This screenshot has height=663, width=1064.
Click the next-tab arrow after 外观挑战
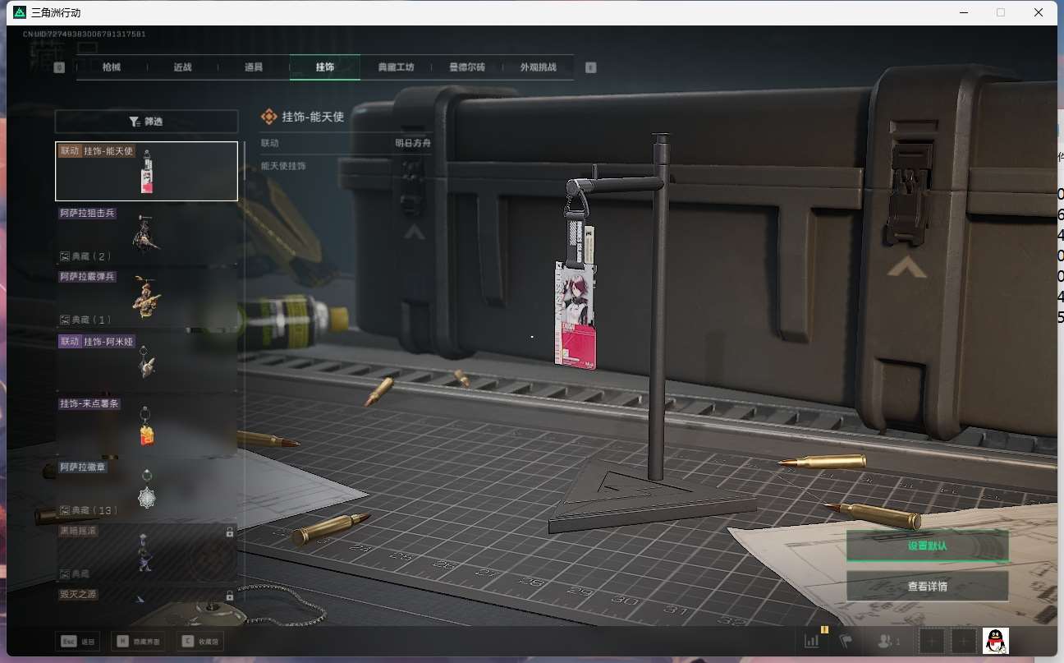point(590,67)
